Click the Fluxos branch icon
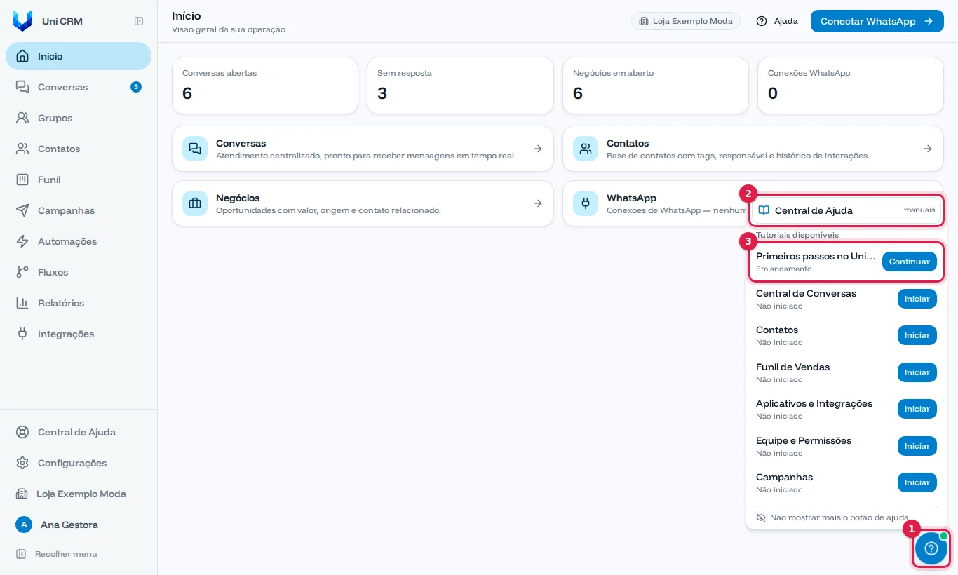Image resolution: width=958 pixels, height=575 pixels. [x=22, y=272]
